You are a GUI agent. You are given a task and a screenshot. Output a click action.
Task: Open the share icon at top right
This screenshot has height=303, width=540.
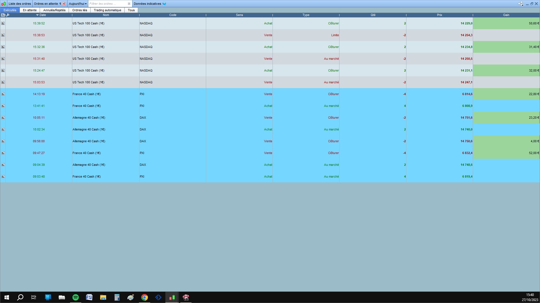pos(521,4)
